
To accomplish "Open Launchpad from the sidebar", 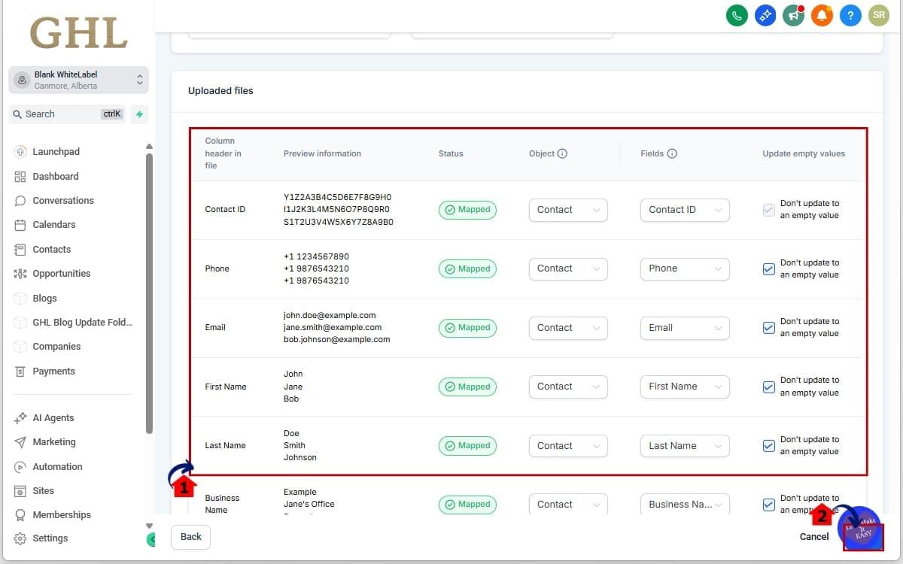I will coord(55,151).
